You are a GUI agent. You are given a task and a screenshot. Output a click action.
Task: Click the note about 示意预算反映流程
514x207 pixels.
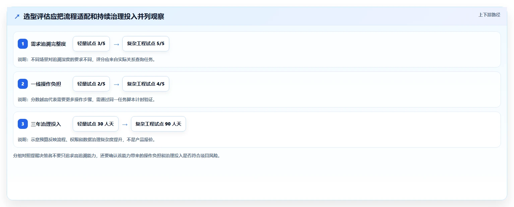(86, 140)
